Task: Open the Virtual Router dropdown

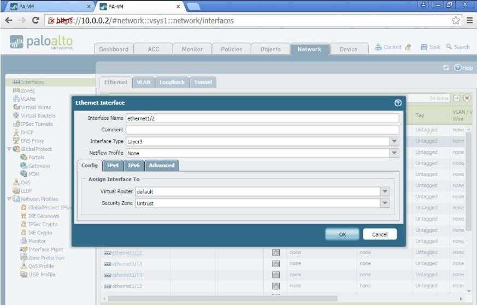Action: 385,191
